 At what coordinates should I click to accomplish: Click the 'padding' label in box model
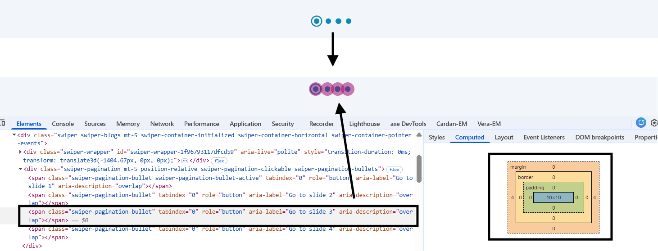click(x=535, y=188)
